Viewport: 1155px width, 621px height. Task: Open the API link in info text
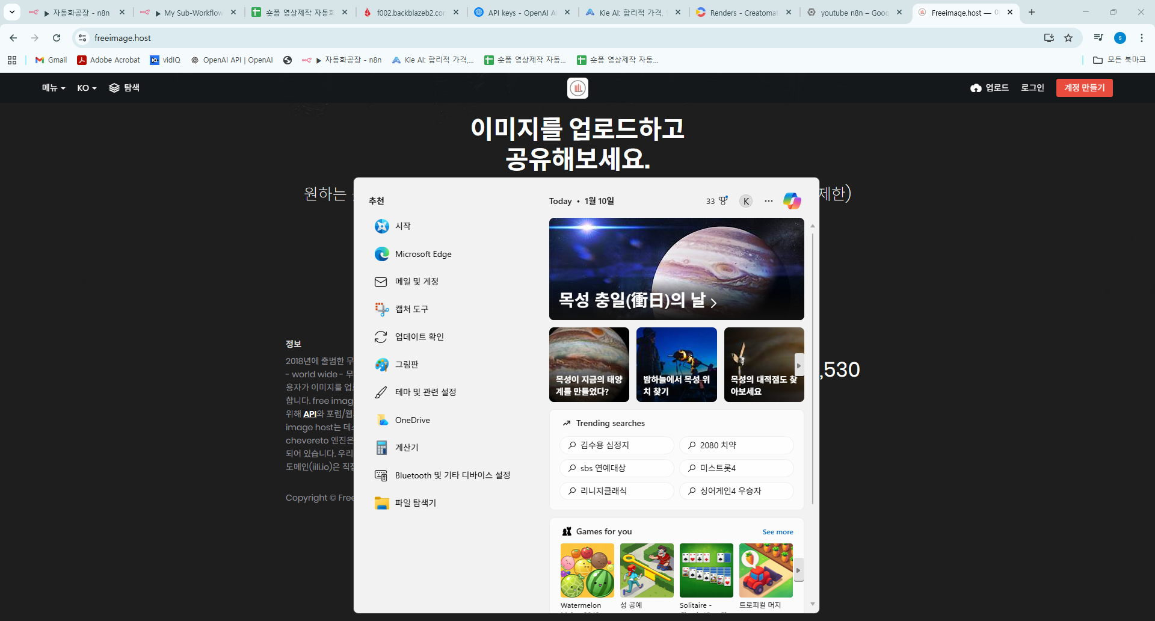(x=310, y=414)
